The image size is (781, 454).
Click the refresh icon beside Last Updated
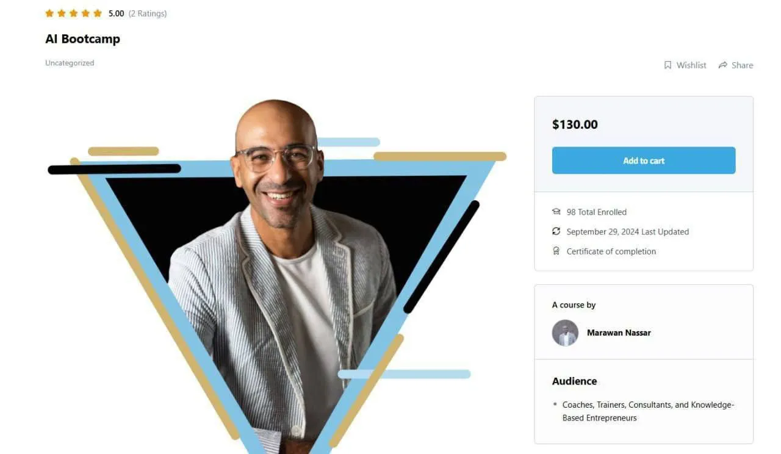[556, 231]
